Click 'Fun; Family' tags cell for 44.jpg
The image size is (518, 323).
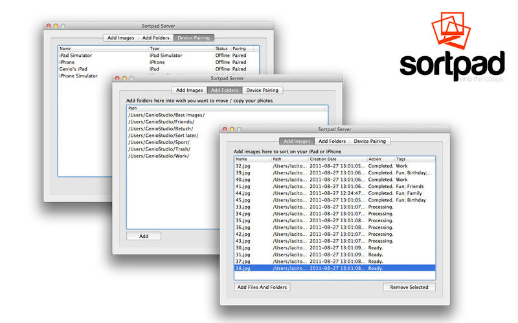click(x=409, y=193)
